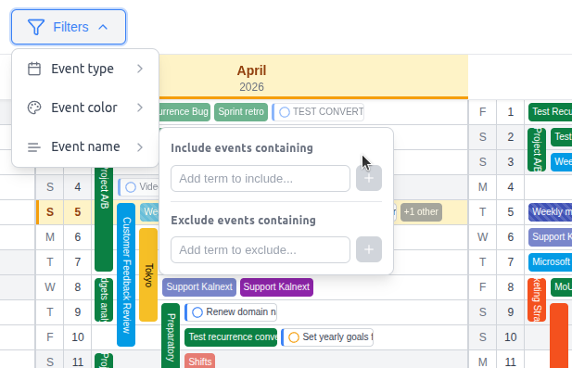The image size is (572, 368).
Task: Open the Weekly m event on May 5
Action: [550, 212]
